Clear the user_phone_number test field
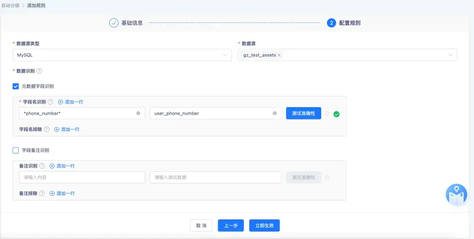 (x=274, y=113)
